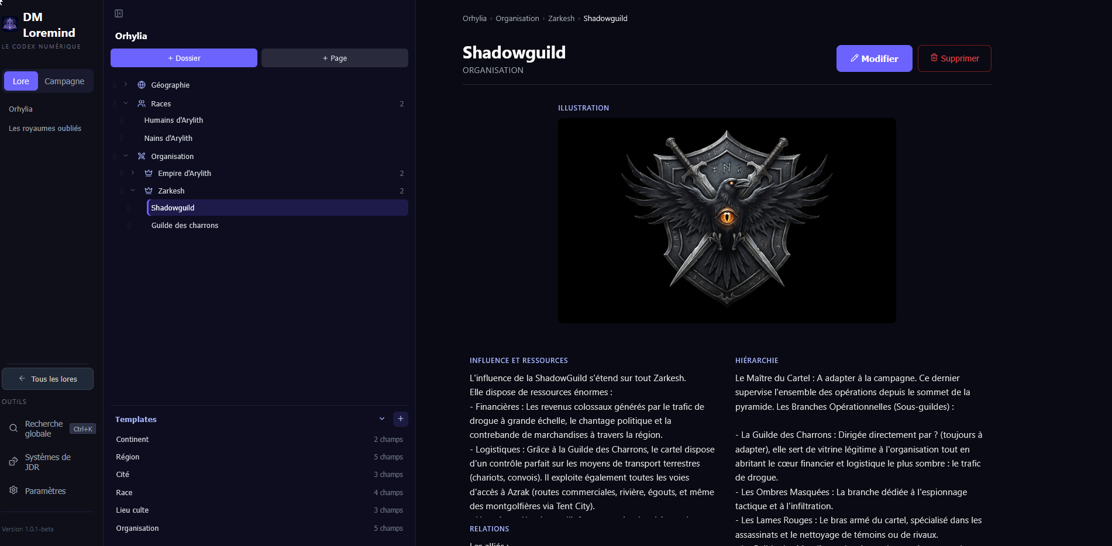Click the crown icon beside Empire d'Arylith
Screen dimensions: 1112x546
click(149, 173)
